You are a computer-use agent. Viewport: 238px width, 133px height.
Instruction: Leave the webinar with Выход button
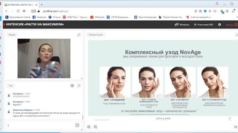[x=232, y=25]
